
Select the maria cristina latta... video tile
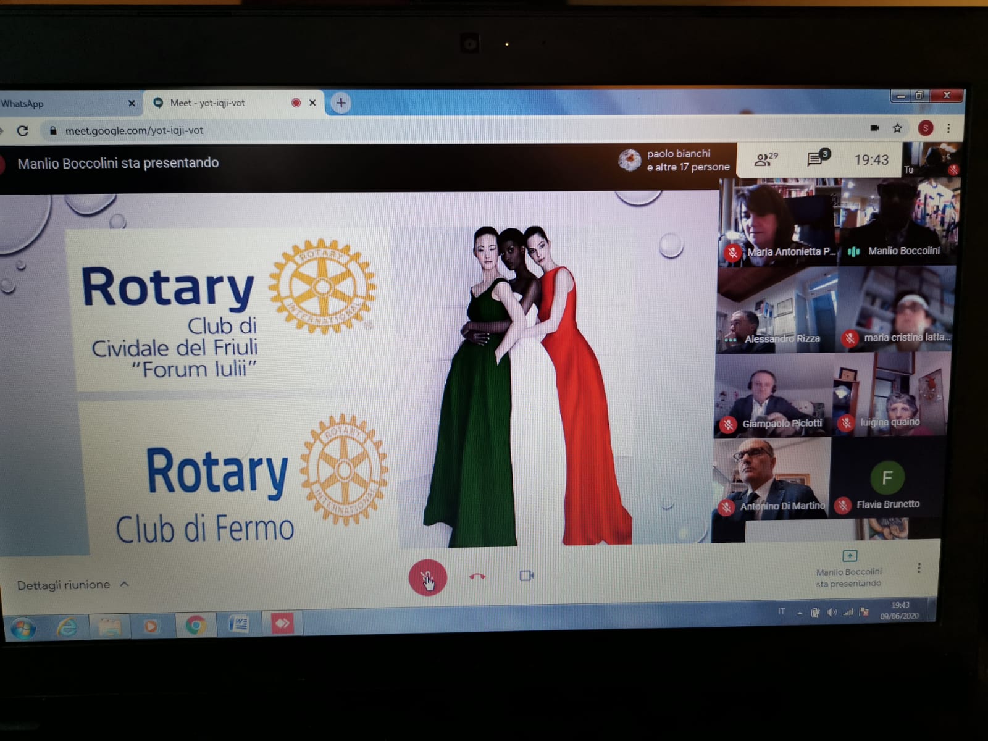[895, 309]
